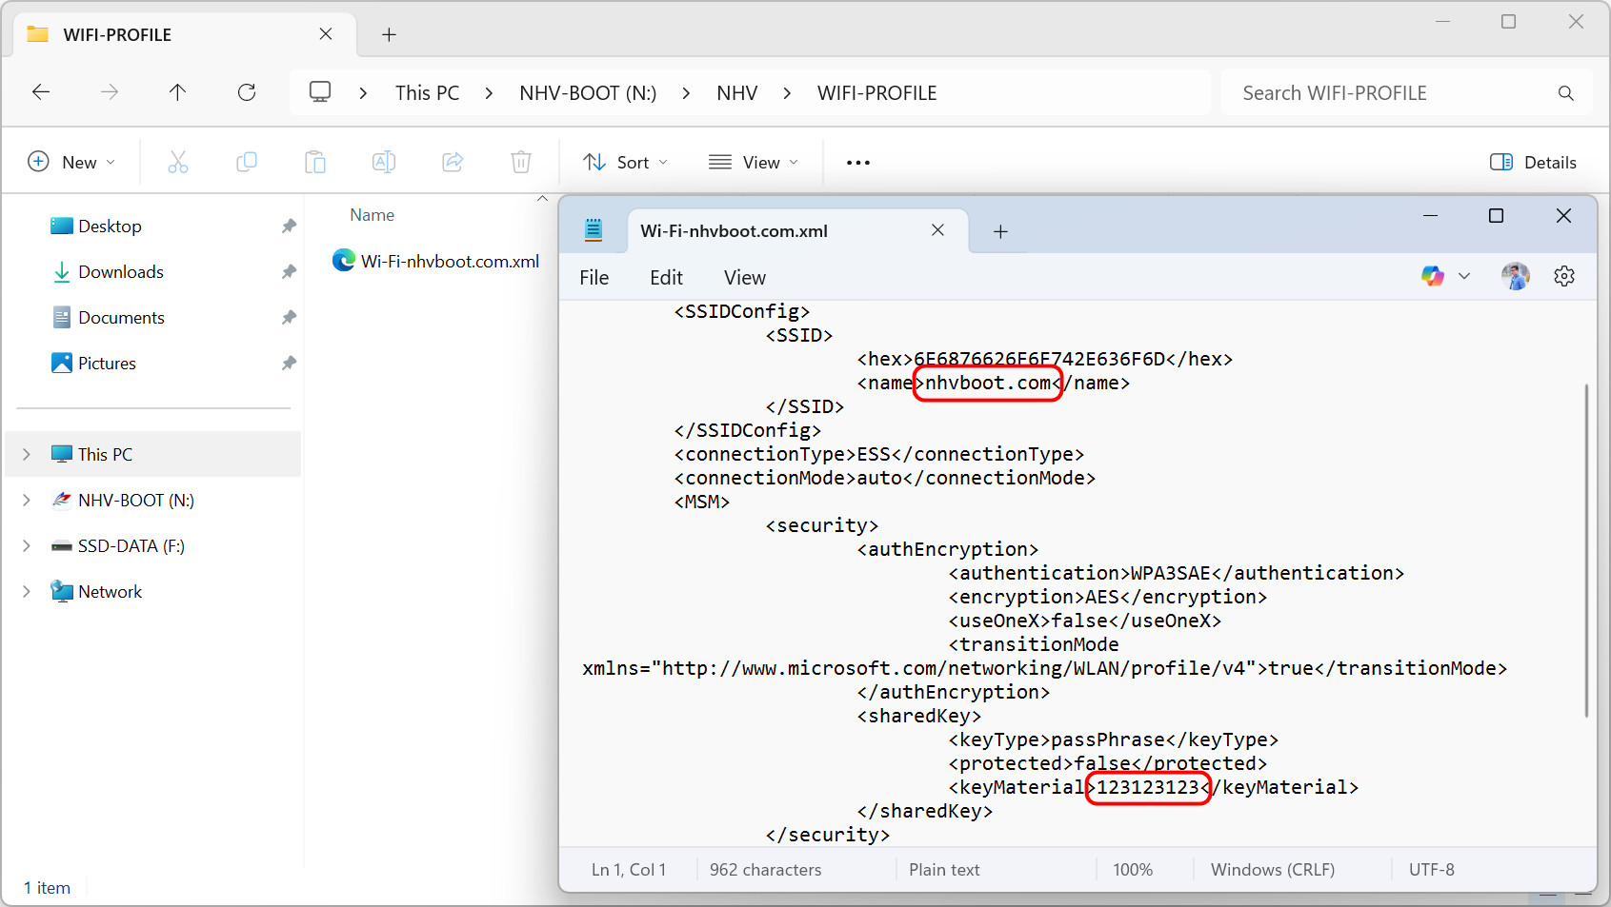Click the Notepad vertical scrollbar

click(x=1585, y=550)
